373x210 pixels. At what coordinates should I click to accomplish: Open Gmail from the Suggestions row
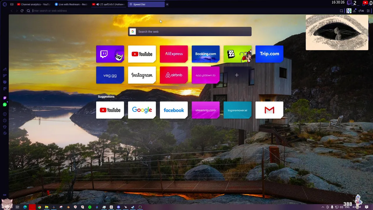(269, 110)
